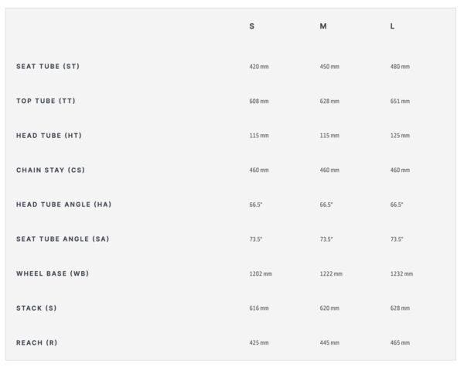Click the SEAT TUBE (ST) row label

(48, 66)
